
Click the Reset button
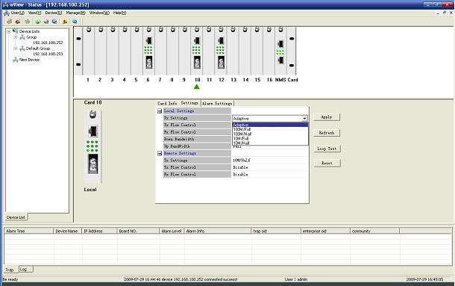(x=327, y=163)
